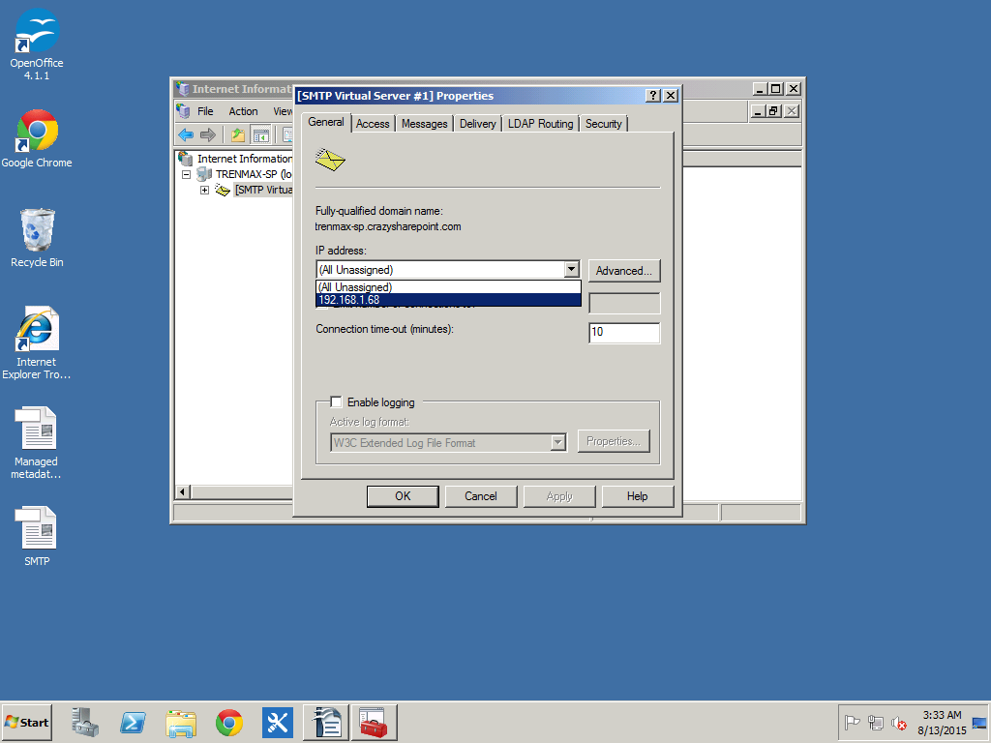
Task: Open the IP address dropdown arrow
Action: click(x=571, y=270)
